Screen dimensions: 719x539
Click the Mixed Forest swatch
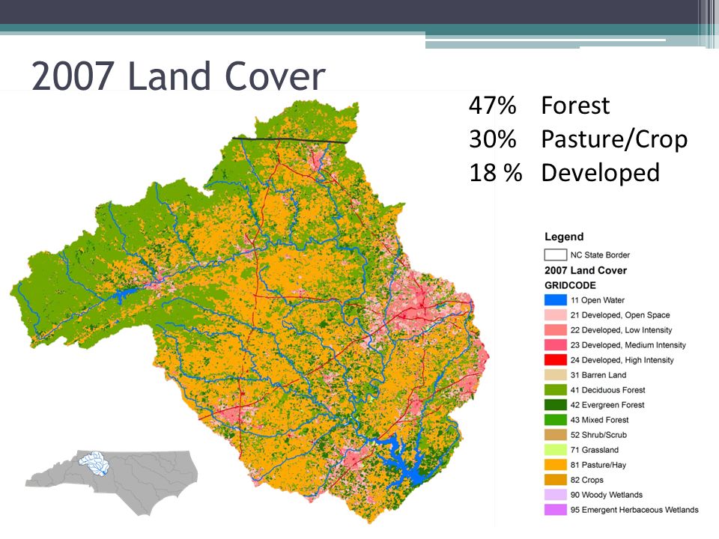coord(555,420)
